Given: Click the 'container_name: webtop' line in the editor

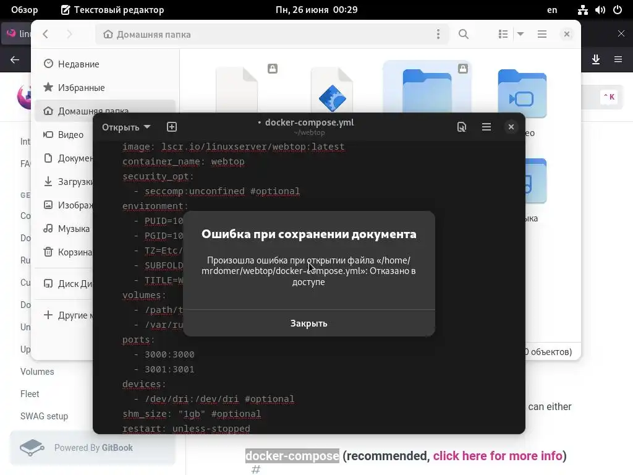Looking at the screenshot, I should coord(183,161).
